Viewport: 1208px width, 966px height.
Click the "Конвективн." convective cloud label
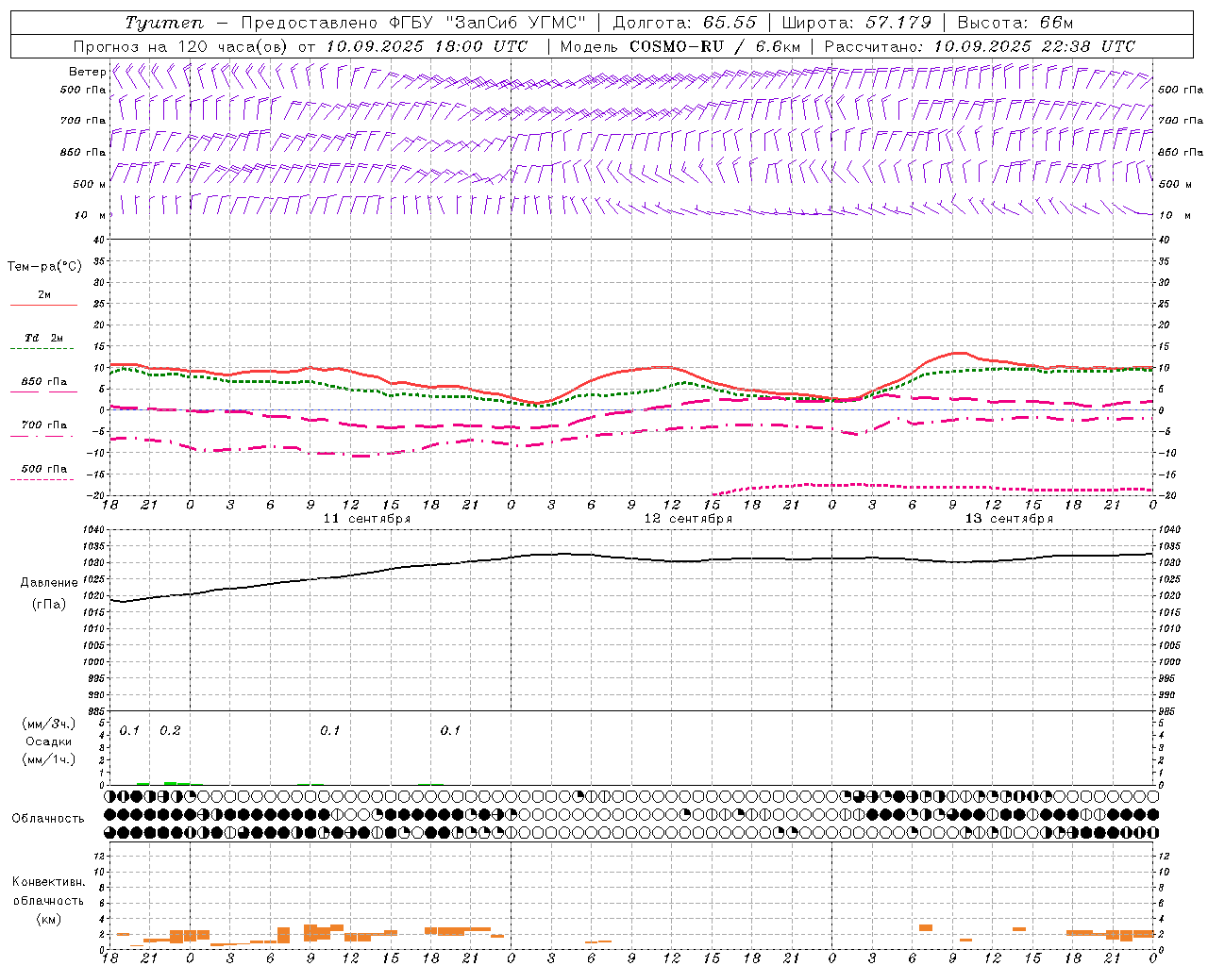(x=48, y=882)
